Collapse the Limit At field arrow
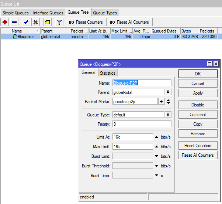 [156, 137]
